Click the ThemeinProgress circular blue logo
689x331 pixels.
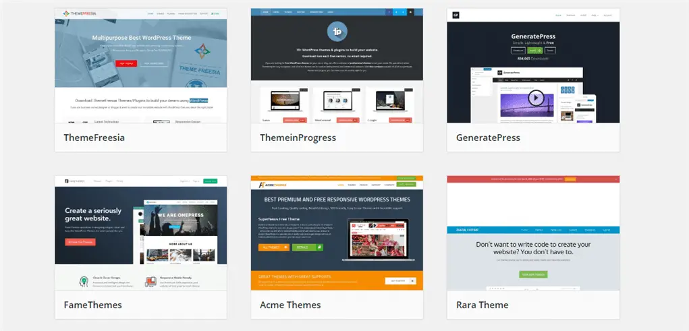[337, 32]
